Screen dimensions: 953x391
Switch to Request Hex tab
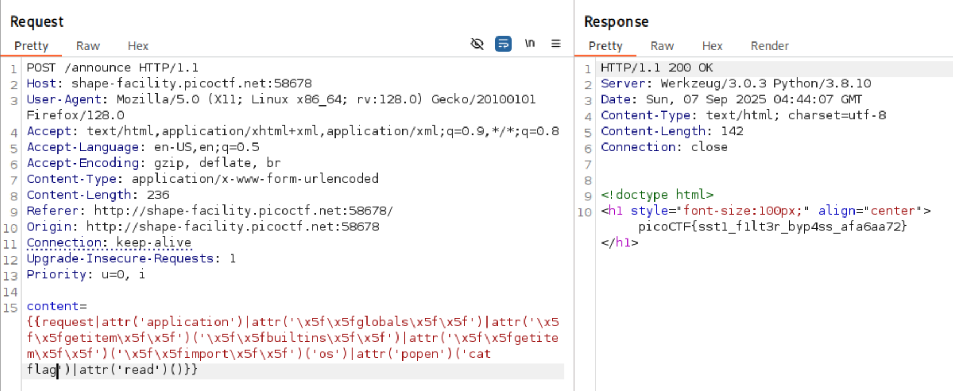coord(138,46)
